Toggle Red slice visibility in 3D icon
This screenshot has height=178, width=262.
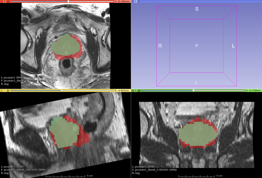click(x=8, y=1)
